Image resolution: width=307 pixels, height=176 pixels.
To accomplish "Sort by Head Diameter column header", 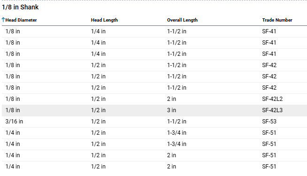I will [x=21, y=20].
